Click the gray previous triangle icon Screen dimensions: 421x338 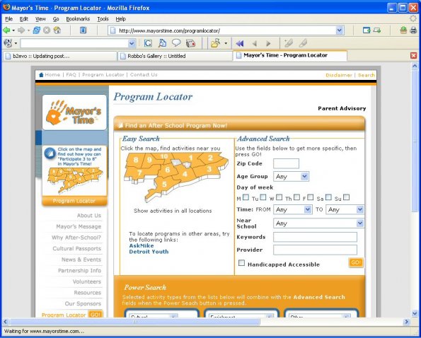pyautogui.click(x=255, y=43)
